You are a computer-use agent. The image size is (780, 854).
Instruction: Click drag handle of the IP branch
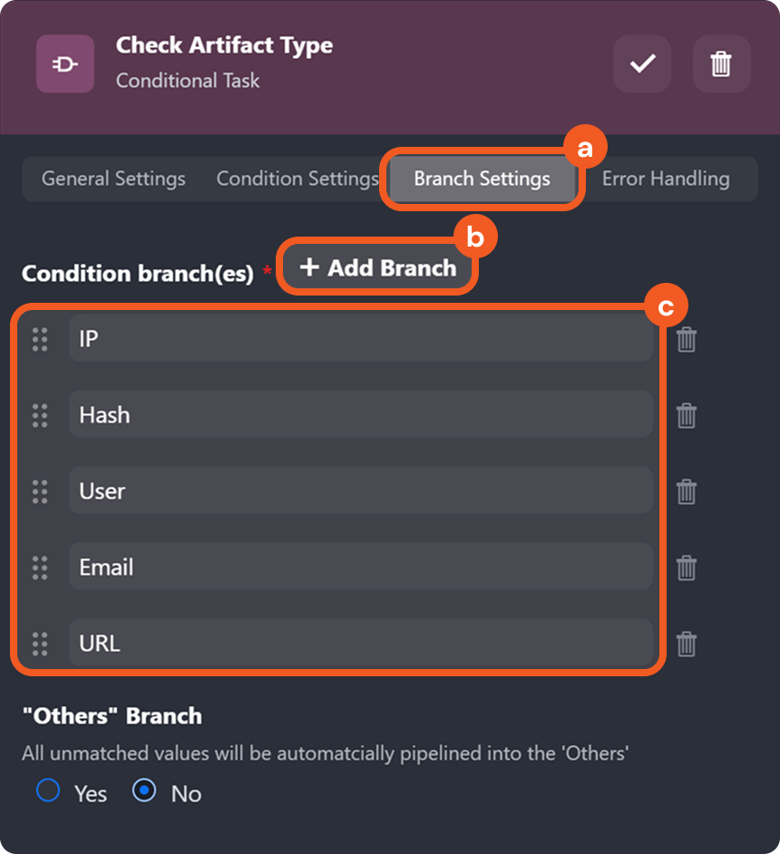tap(40, 340)
